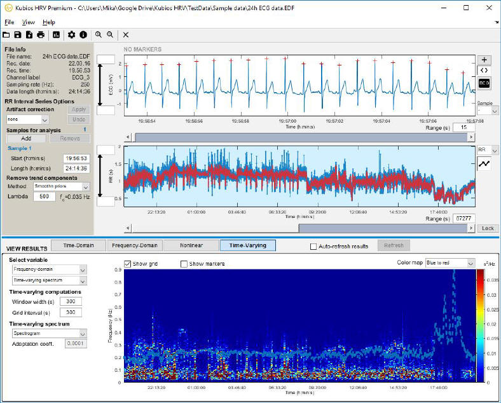Click the plus marker button beside ECG plot
Viewport: 501px width, 403px height.
484,60
